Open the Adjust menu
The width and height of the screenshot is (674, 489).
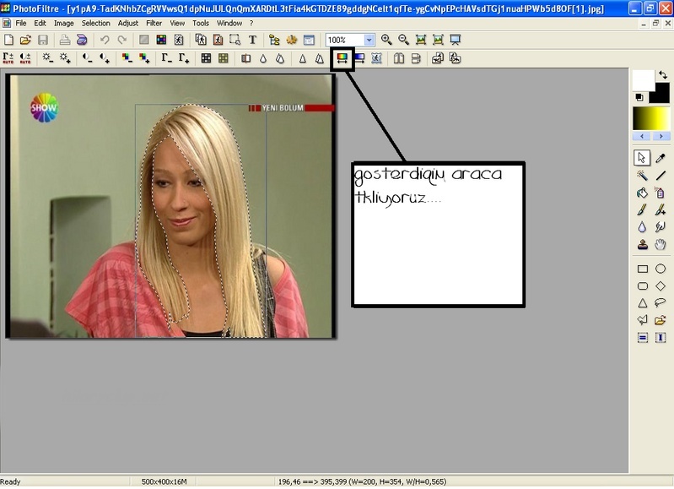click(128, 24)
